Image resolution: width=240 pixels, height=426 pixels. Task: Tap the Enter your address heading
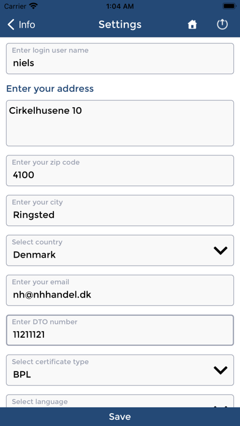(x=50, y=89)
